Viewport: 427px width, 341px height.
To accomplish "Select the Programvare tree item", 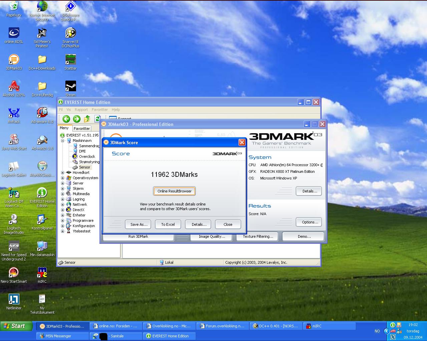I will click(x=83, y=220).
